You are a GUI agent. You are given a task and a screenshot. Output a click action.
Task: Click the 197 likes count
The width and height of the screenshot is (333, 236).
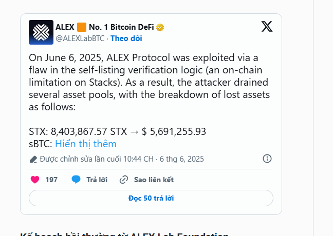tap(51, 180)
